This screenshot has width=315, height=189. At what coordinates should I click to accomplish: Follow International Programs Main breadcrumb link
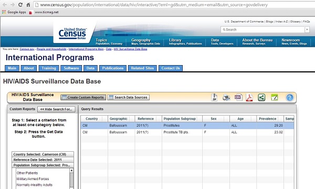coord(86,49)
